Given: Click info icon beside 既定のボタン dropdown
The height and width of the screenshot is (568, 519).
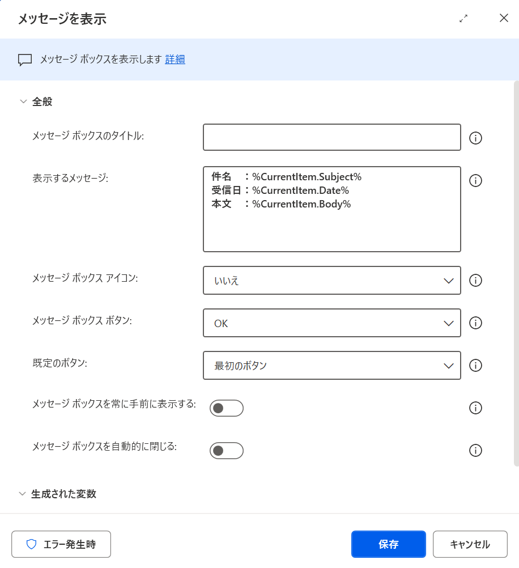Looking at the screenshot, I should (x=475, y=365).
